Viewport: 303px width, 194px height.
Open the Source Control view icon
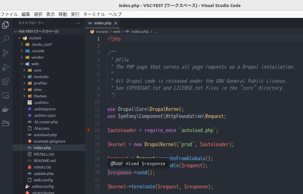pyautogui.click(x=5, y=53)
